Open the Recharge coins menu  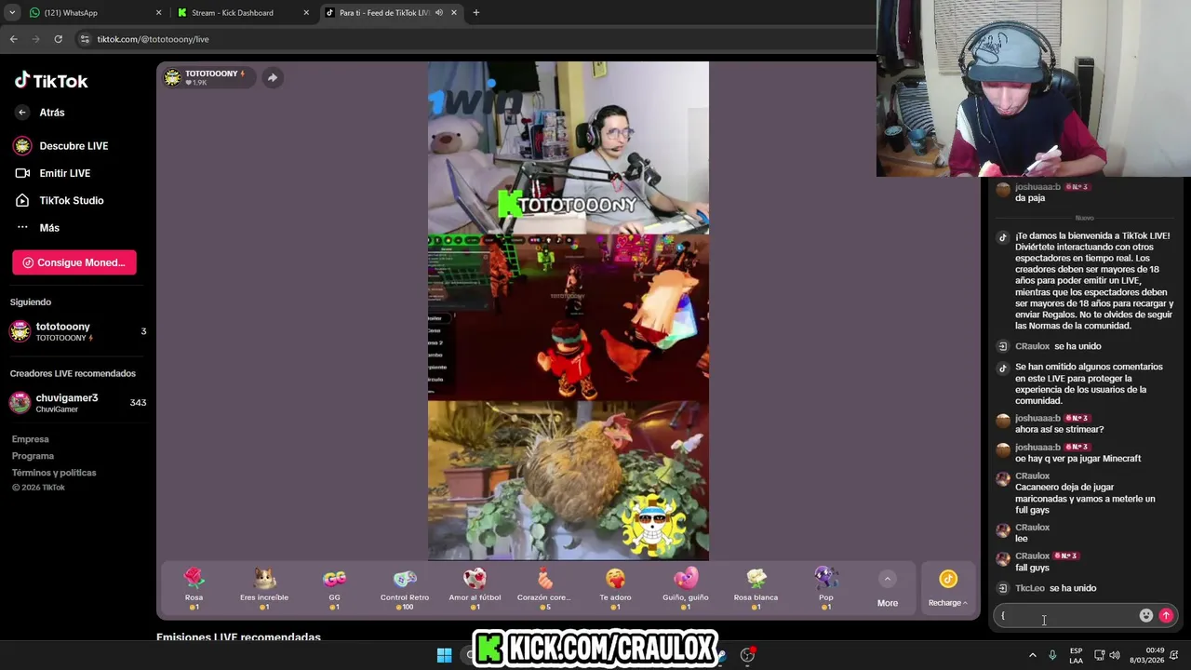[x=947, y=589]
